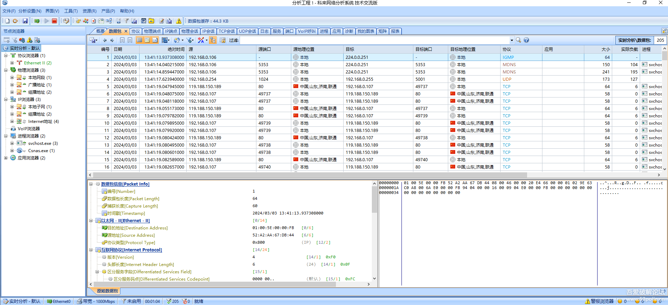
Task: Jump to previous bookmarked packet
Action: tap(122, 40)
